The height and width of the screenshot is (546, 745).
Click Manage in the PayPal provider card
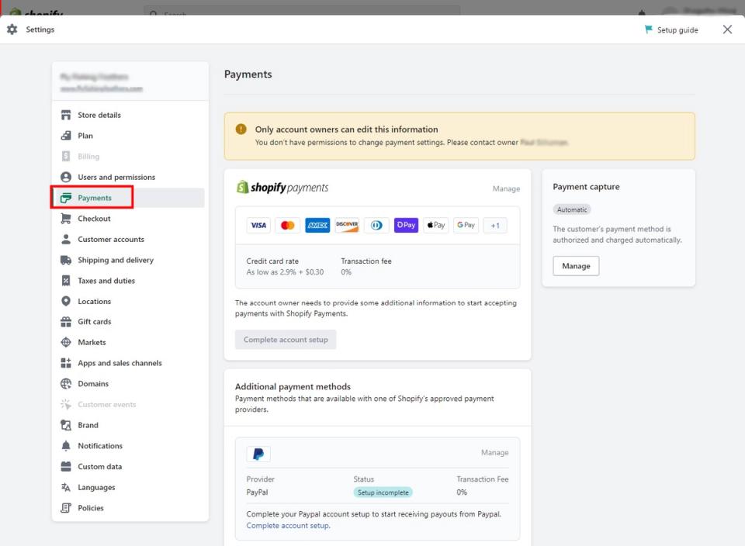[494, 452]
